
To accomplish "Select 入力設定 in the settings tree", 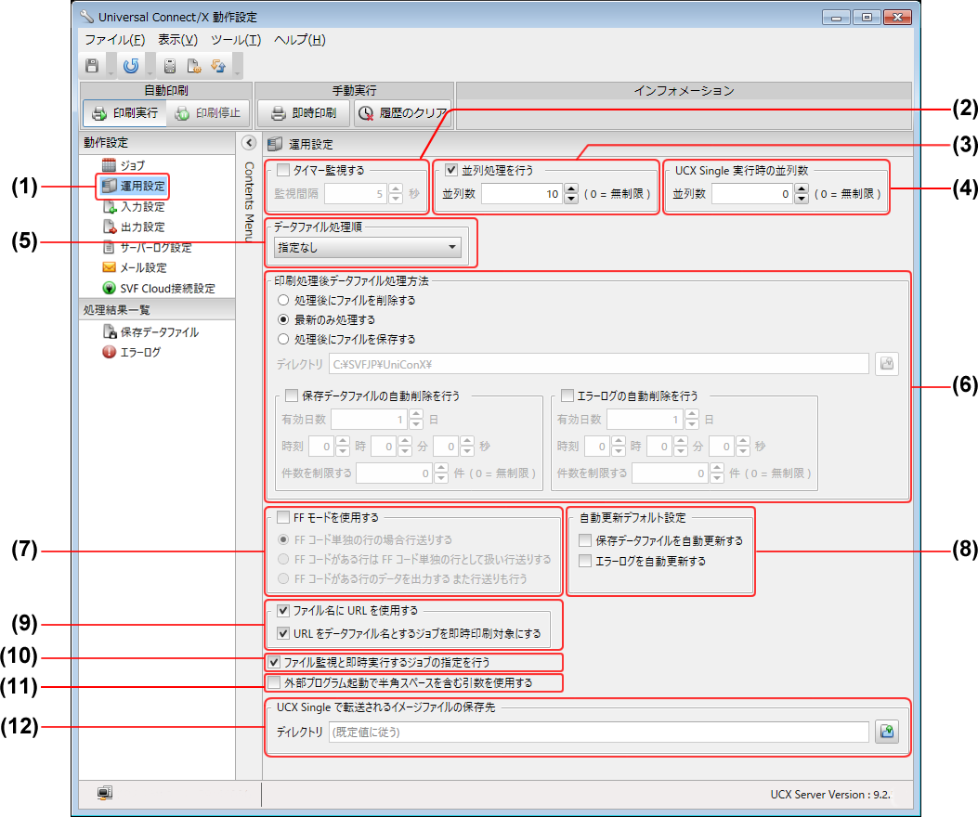I will [x=134, y=206].
